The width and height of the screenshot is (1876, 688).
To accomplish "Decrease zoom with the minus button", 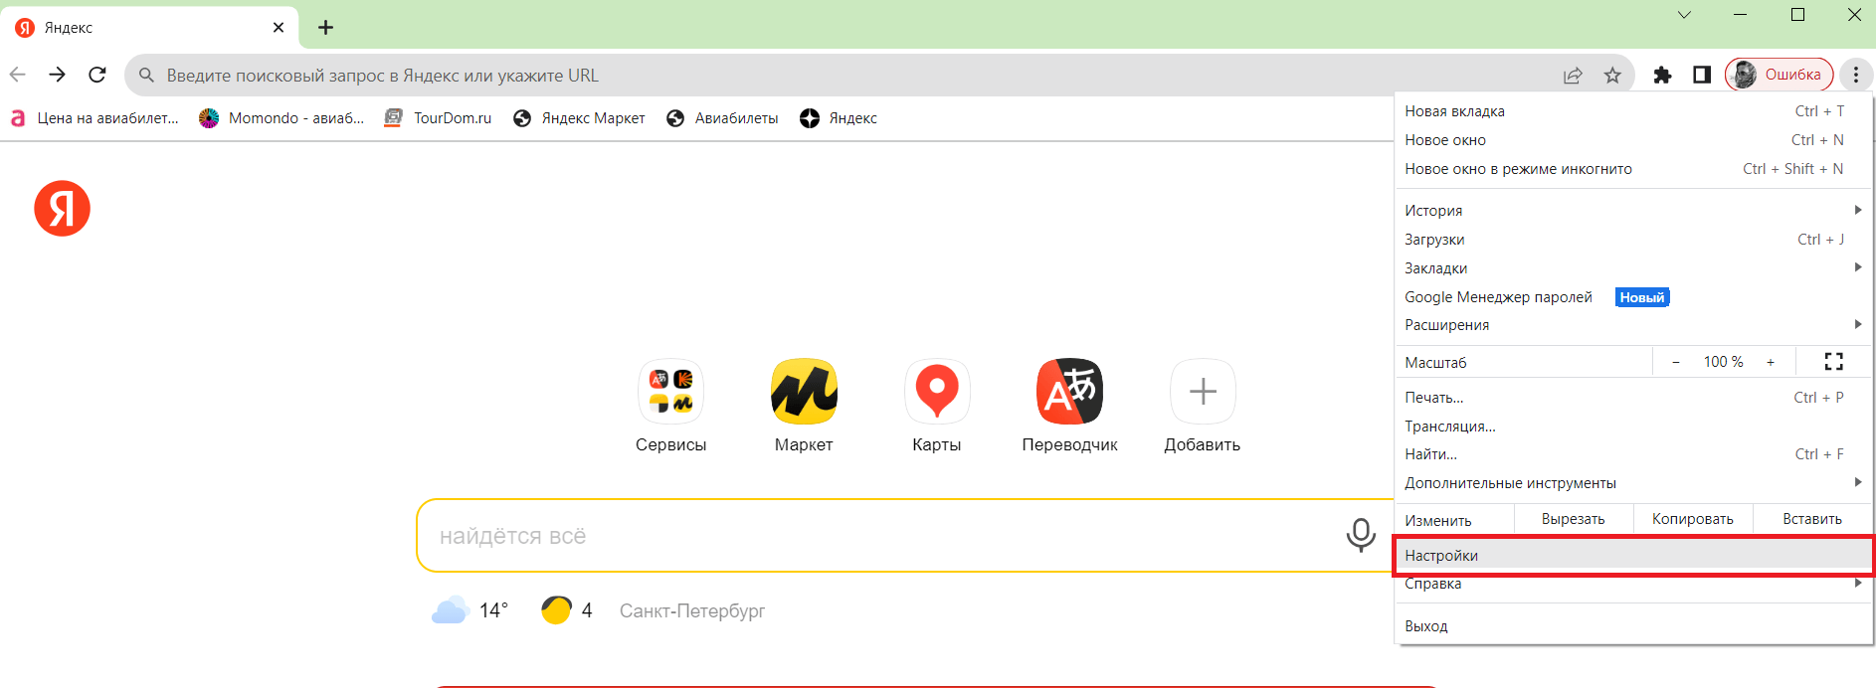I will (1676, 362).
